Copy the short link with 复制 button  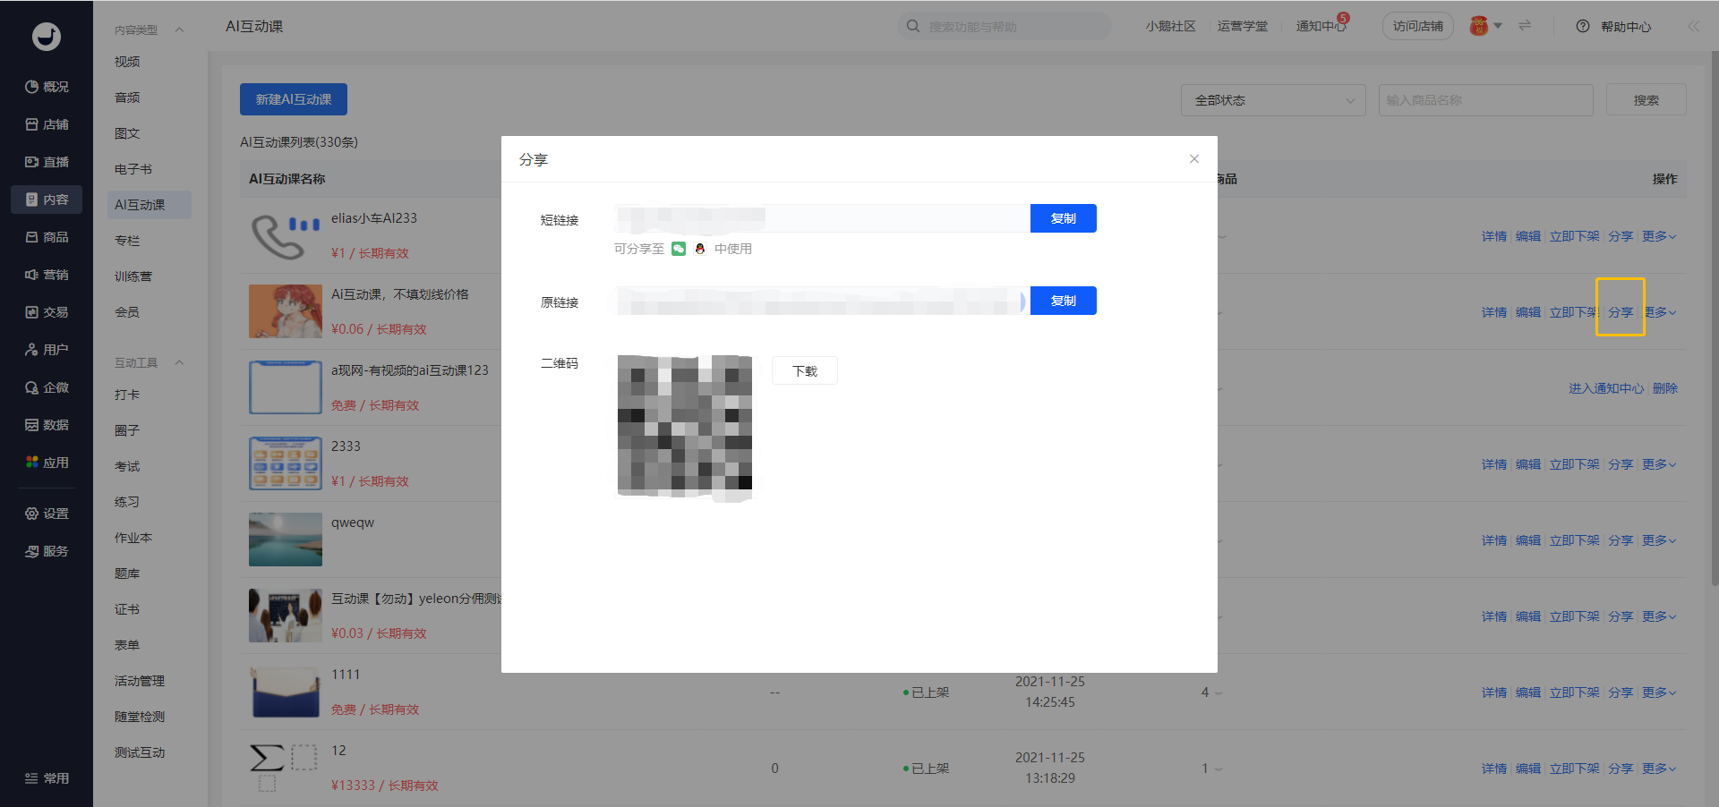(x=1063, y=218)
